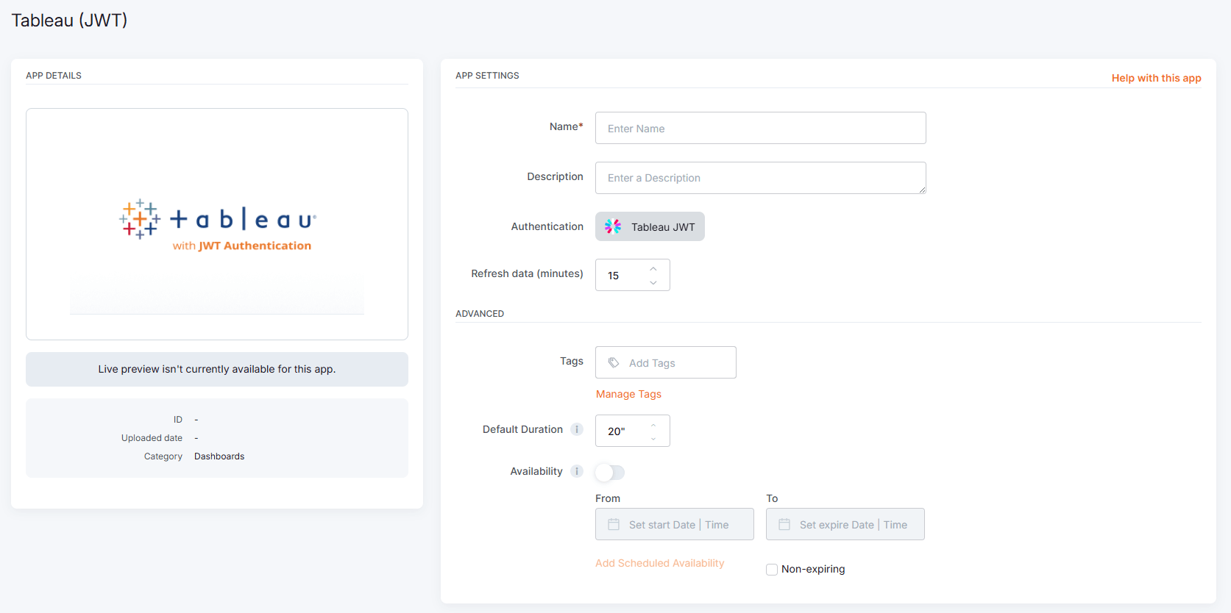Click Add Scheduled Availability link
The height and width of the screenshot is (613, 1231).
click(x=659, y=563)
